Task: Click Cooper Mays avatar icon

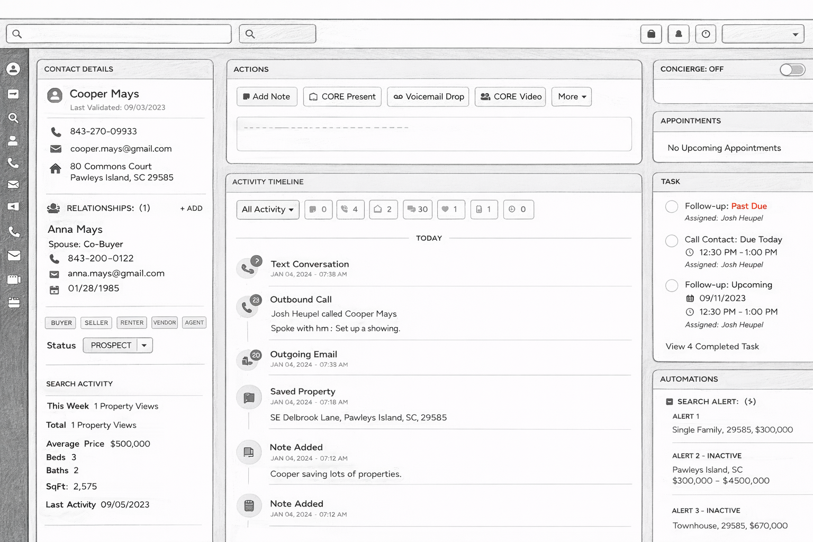Action: [55, 95]
